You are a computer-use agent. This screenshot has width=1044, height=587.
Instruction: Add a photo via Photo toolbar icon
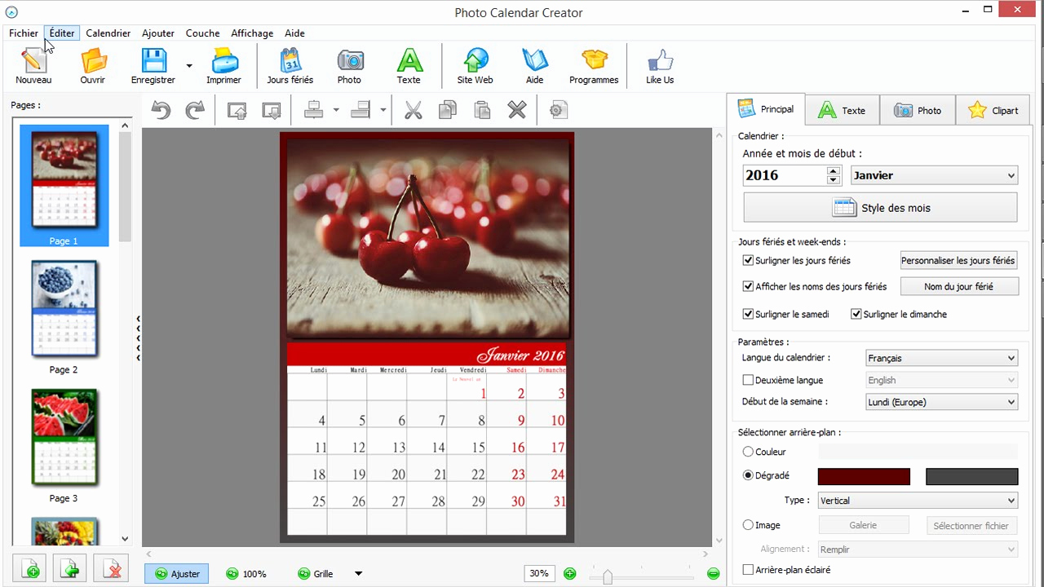point(349,66)
